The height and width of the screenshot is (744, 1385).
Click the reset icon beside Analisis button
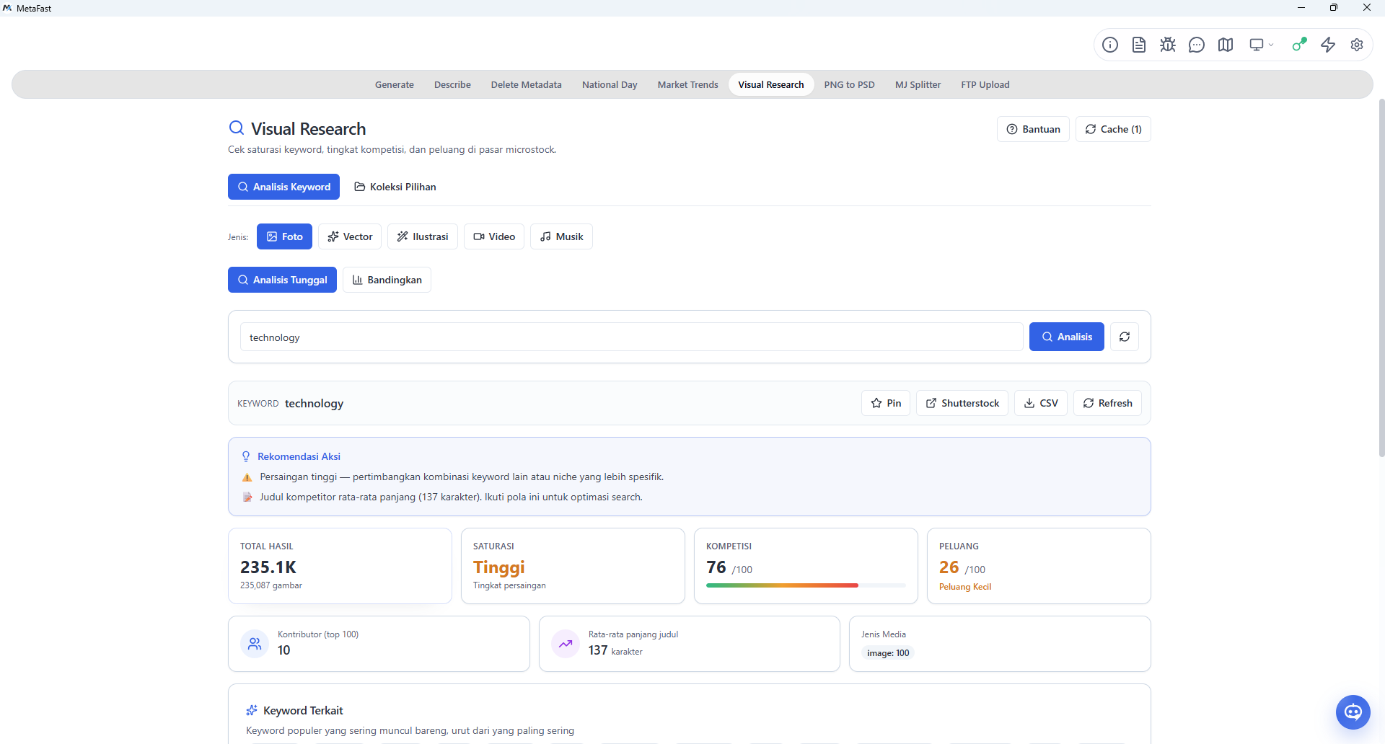point(1125,337)
